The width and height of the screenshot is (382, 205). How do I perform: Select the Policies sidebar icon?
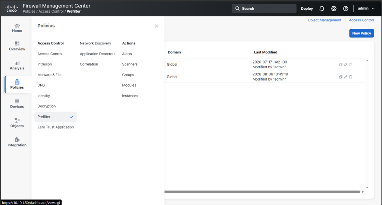(x=17, y=84)
